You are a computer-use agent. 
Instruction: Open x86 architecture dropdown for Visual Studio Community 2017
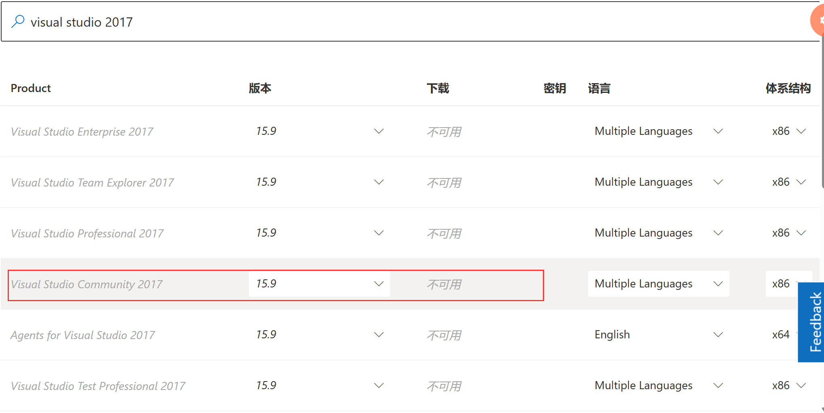tap(782, 284)
